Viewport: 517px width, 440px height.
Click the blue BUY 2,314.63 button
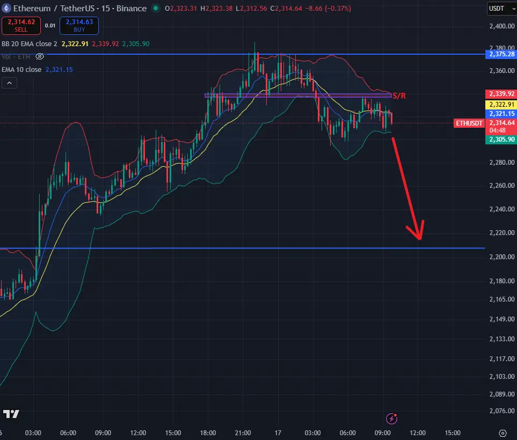pos(75,25)
